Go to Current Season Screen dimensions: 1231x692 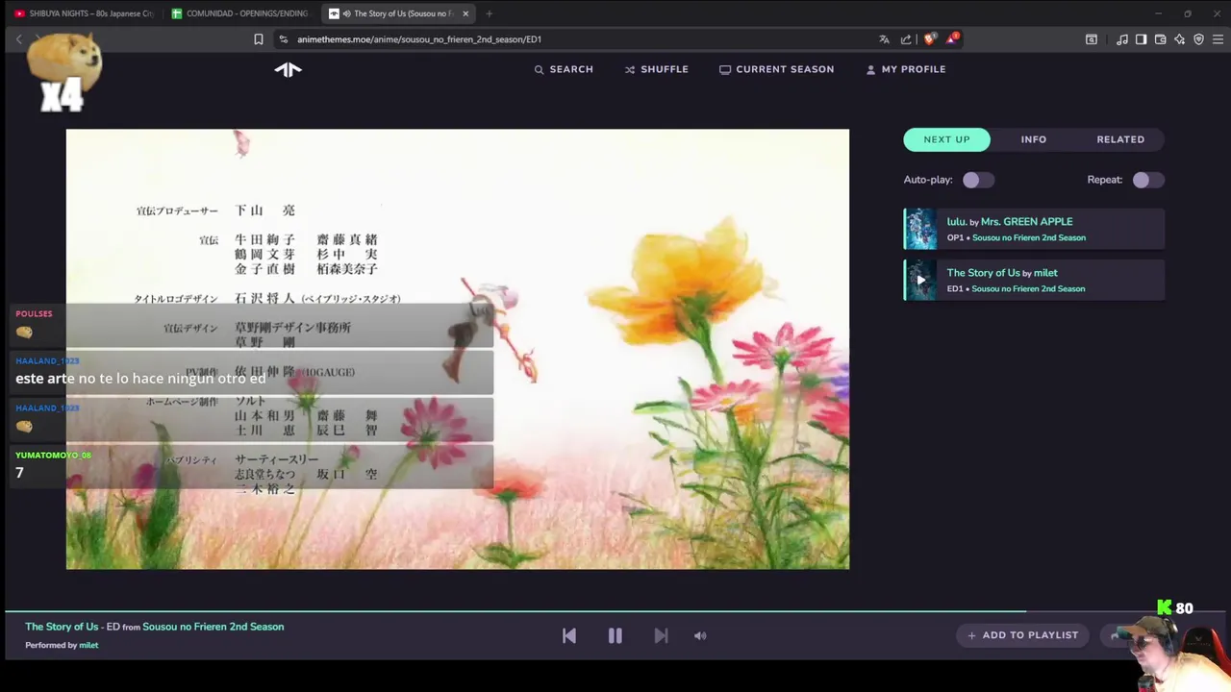776,69
